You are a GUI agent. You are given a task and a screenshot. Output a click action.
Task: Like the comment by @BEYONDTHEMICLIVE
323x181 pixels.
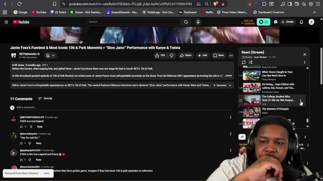[21, 127]
